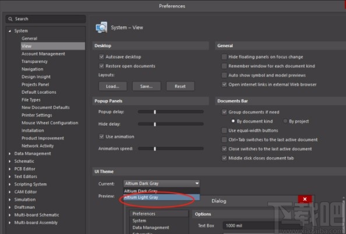Select System in the preview dialog list
Screen dimensions: 346x234
click(x=139, y=221)
